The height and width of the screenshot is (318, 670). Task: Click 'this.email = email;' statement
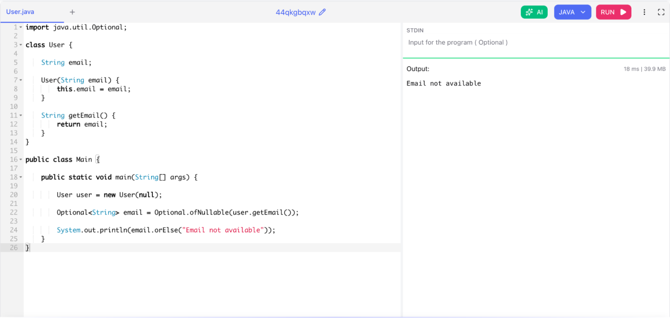tap(93, 89)
